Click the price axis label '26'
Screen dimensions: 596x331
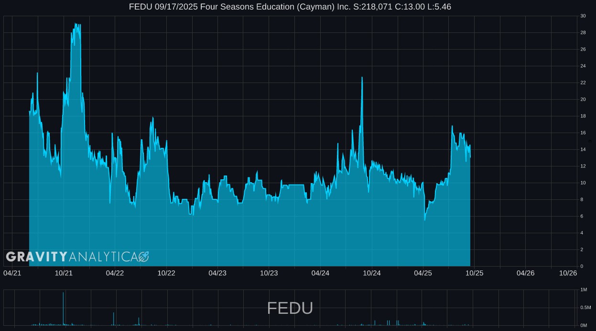click(583, 49)
